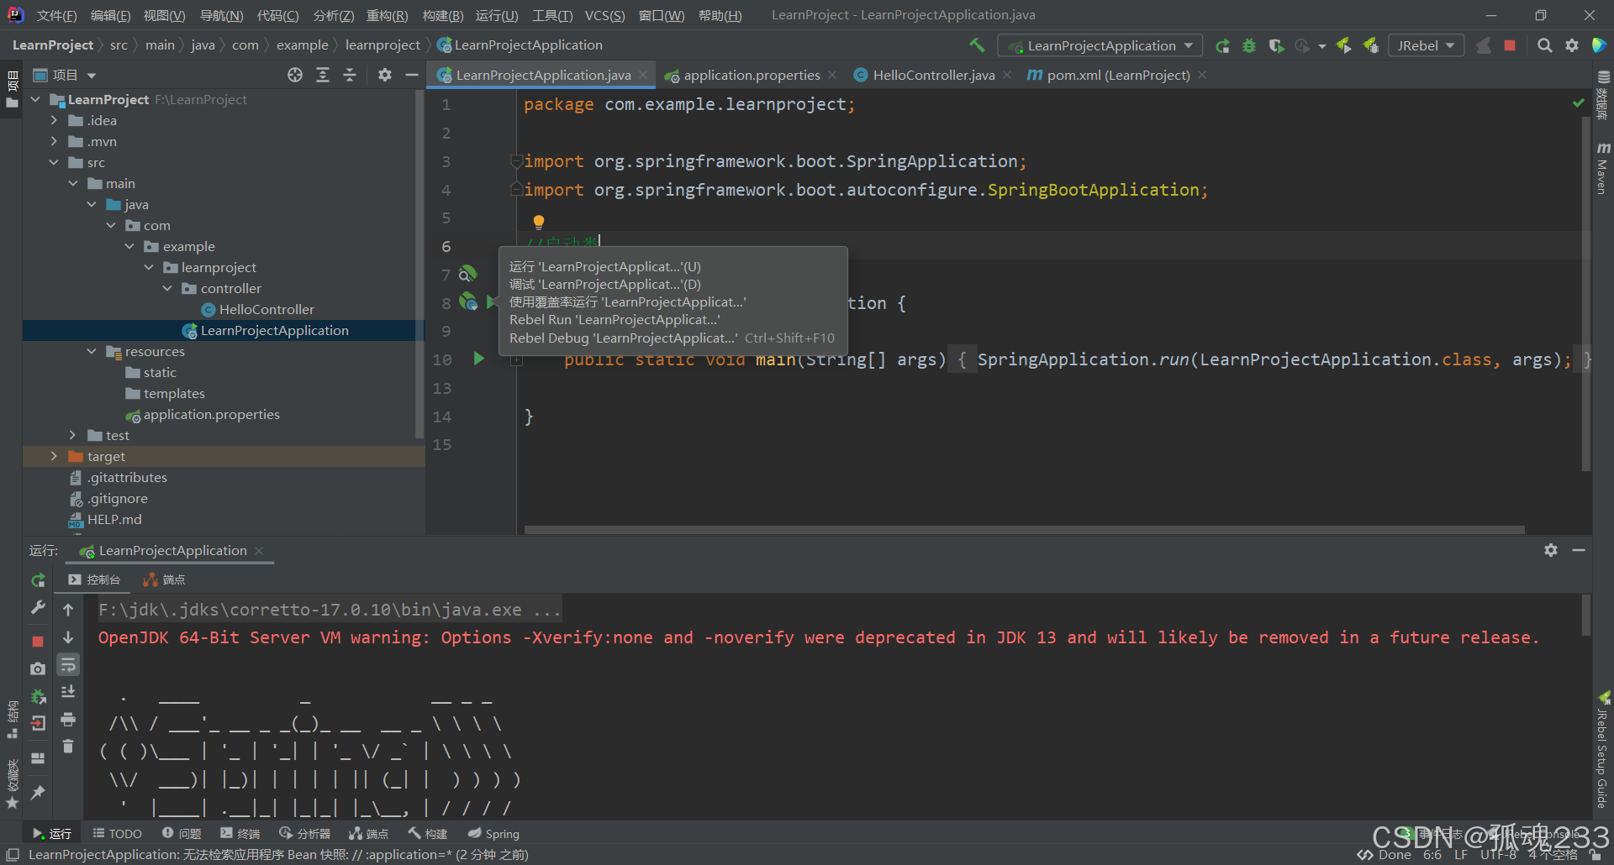
Task: Clear console with trash icon
Action: pos(68,747)
